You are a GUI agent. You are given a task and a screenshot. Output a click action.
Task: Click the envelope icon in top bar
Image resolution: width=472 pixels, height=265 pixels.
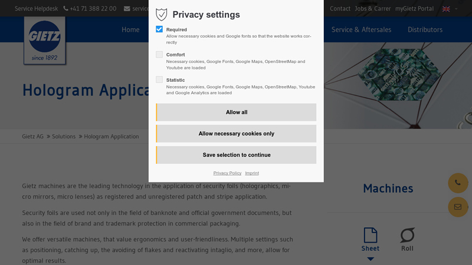tap(127, 9)
